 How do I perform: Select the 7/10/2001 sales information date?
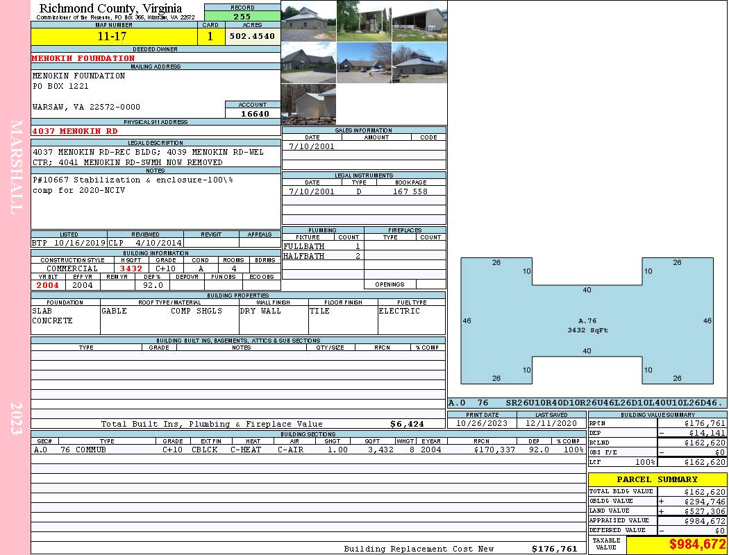(312, 146)
